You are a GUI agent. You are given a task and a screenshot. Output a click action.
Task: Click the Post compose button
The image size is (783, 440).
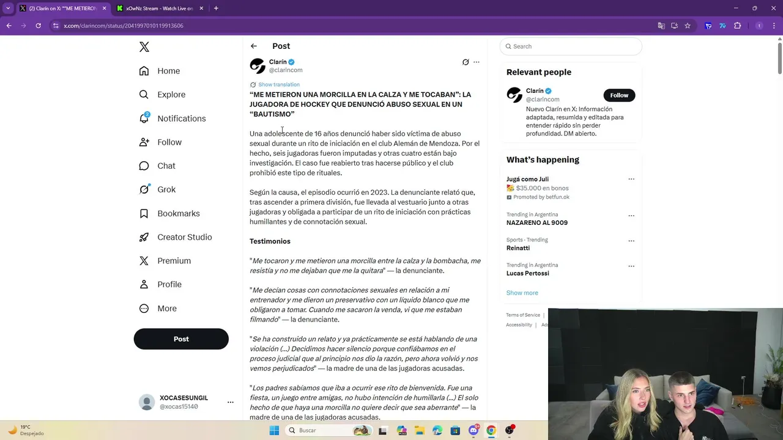point(181,339)
